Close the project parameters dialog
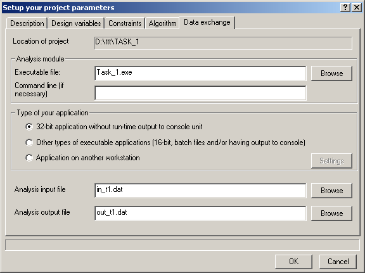The image size is (365, 273). [x=356, y=8]
